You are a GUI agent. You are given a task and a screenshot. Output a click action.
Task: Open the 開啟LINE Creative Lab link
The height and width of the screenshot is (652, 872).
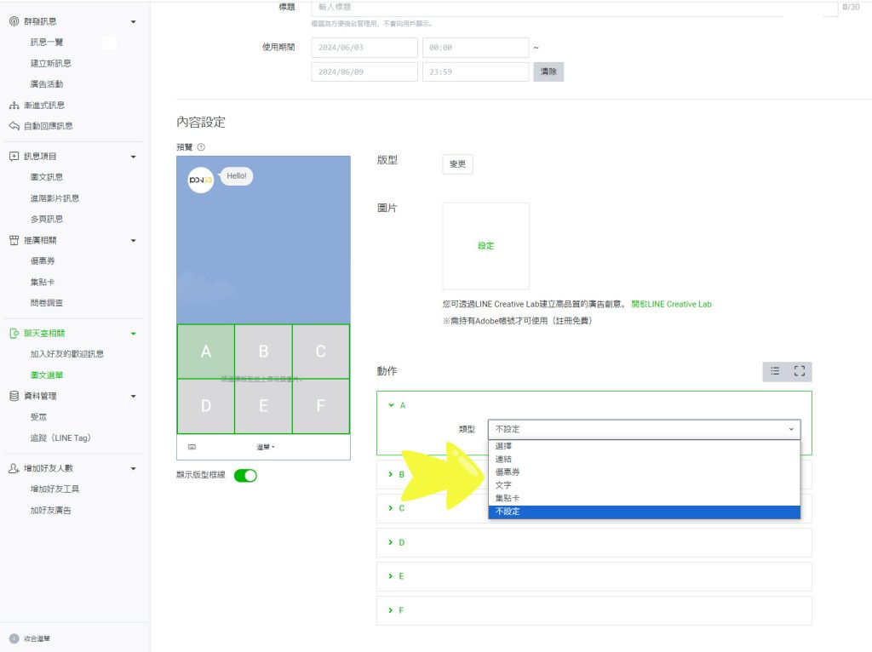671,304
